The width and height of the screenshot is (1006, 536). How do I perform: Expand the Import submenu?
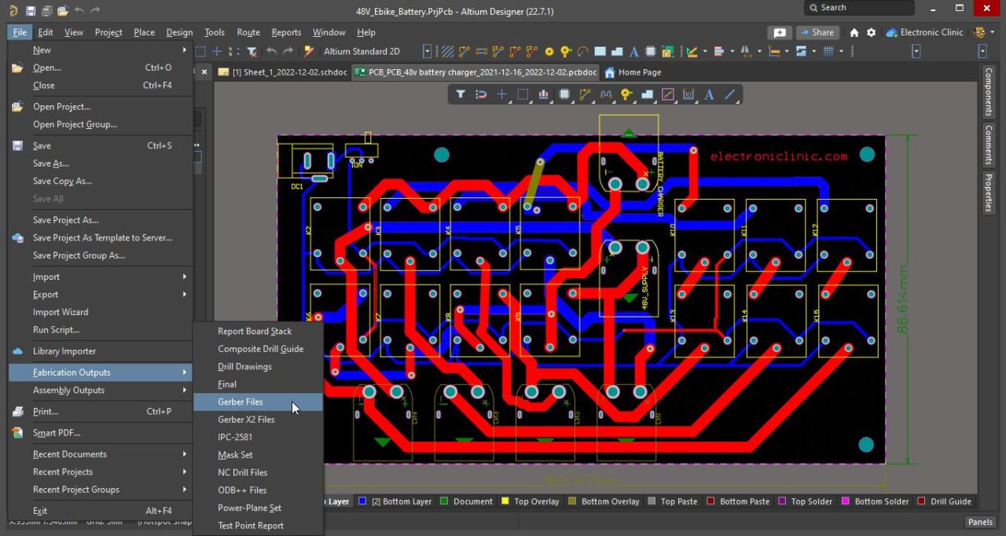click(x=100, y=277)
